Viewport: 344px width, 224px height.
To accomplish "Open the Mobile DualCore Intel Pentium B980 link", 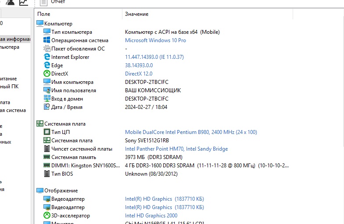I will [191, 132].
